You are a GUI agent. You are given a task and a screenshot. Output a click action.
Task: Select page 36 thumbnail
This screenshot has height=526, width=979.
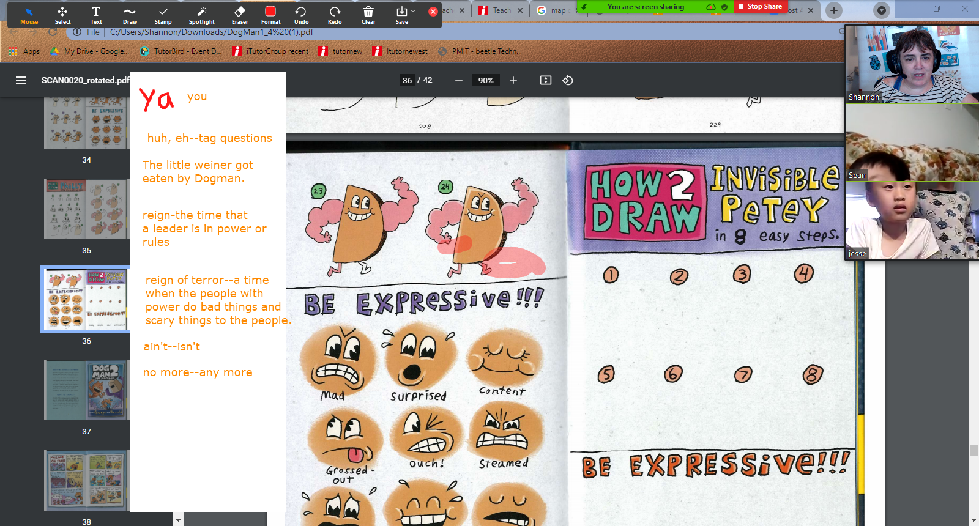[86, 300]
